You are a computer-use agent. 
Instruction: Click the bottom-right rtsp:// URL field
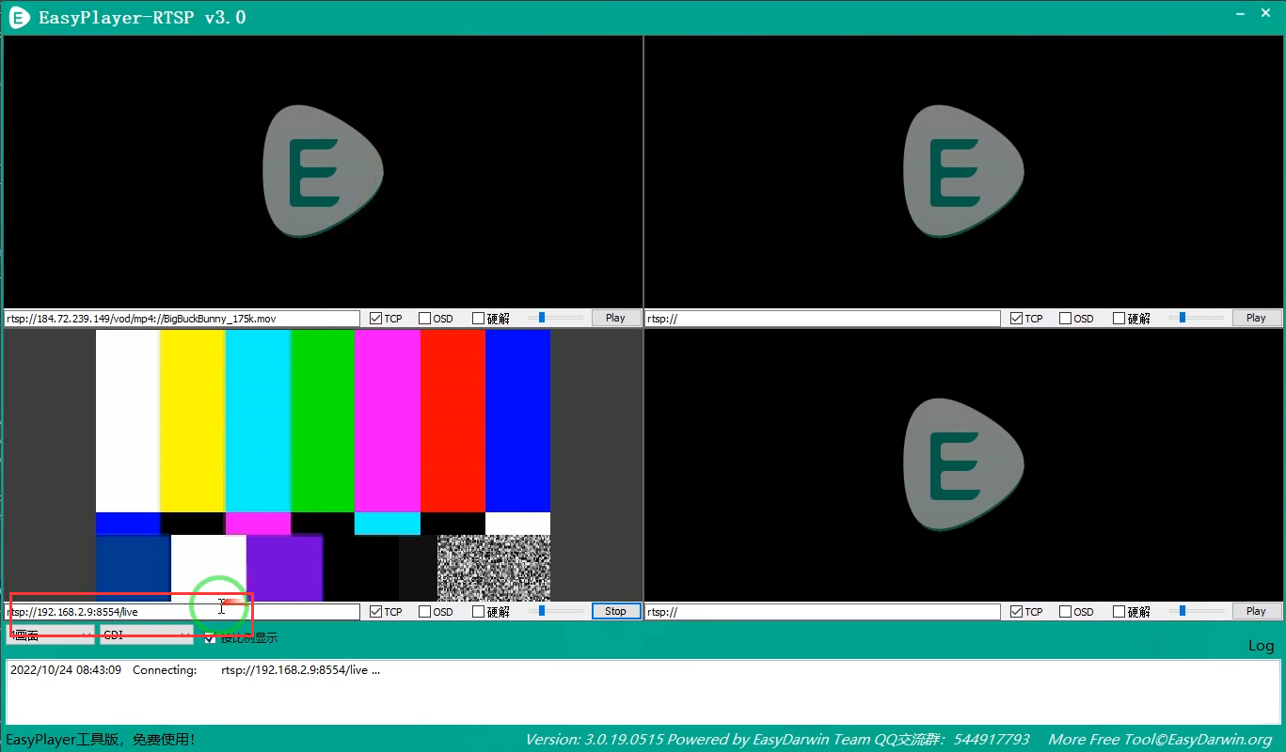[x=823, y=612]
